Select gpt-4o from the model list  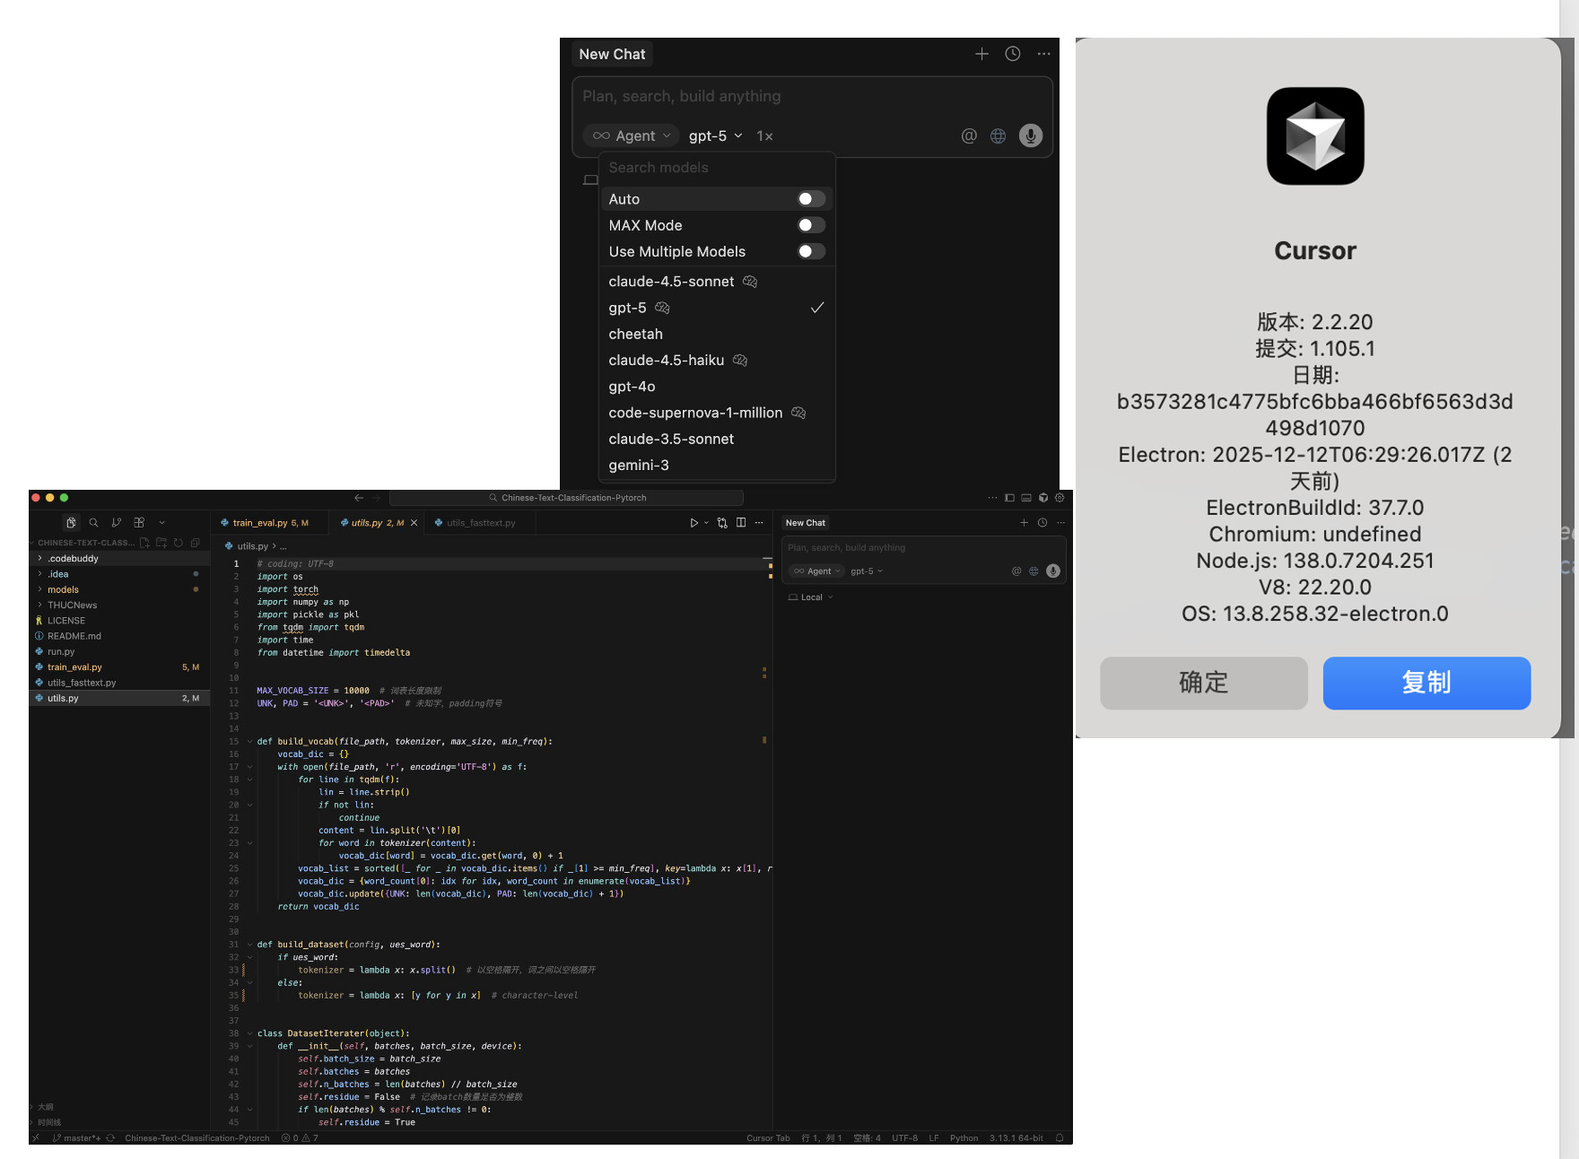(x=717, y=387)
